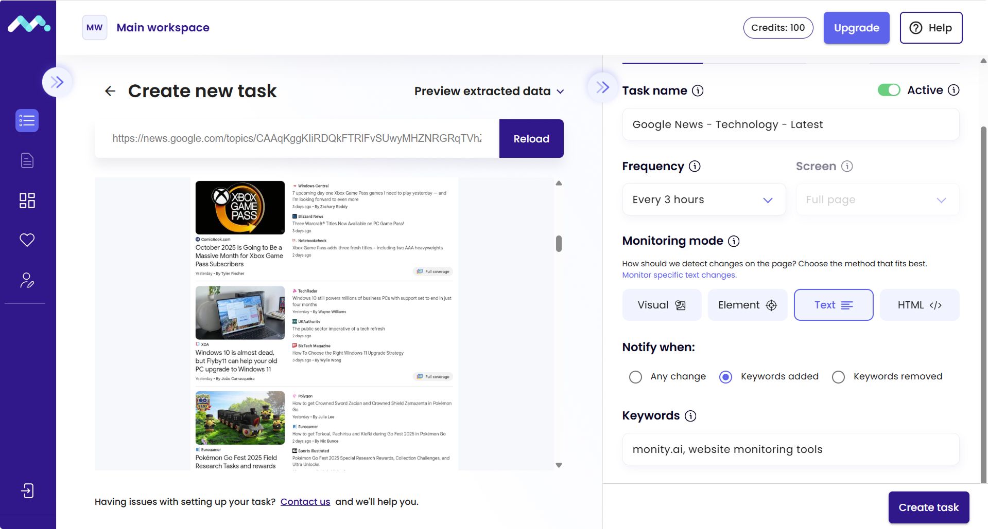
Task: Select Any change radio option
Action: tap(635, 377)
